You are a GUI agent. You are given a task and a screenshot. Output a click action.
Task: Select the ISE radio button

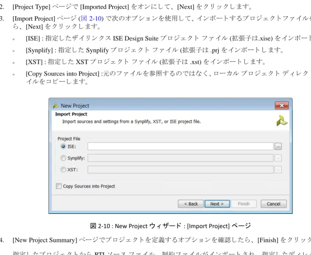pyautogui.click(x=63, y=146)
